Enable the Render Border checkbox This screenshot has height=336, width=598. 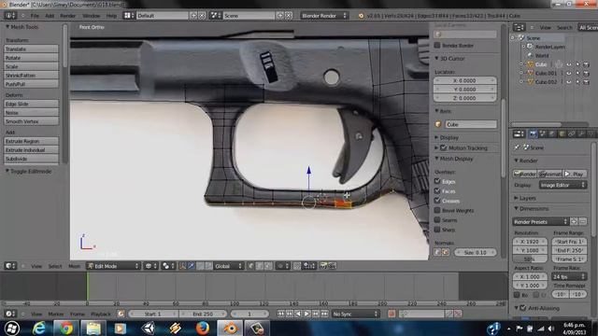(437, 46)
